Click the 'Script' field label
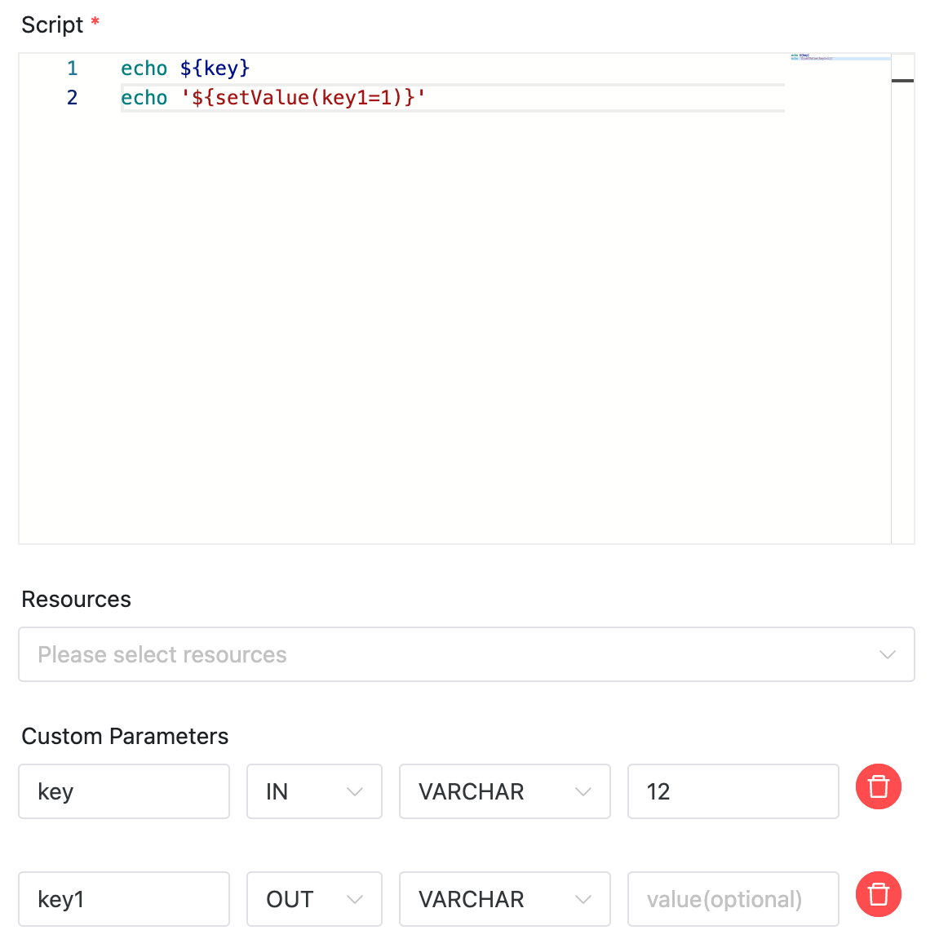 click(x=52, y=25)
